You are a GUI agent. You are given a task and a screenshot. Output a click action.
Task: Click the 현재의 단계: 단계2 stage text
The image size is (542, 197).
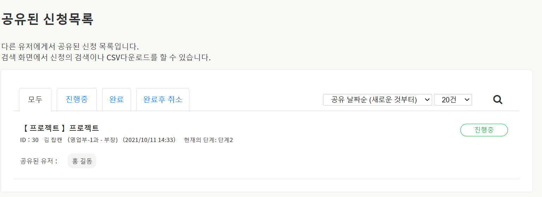(208, 140)
